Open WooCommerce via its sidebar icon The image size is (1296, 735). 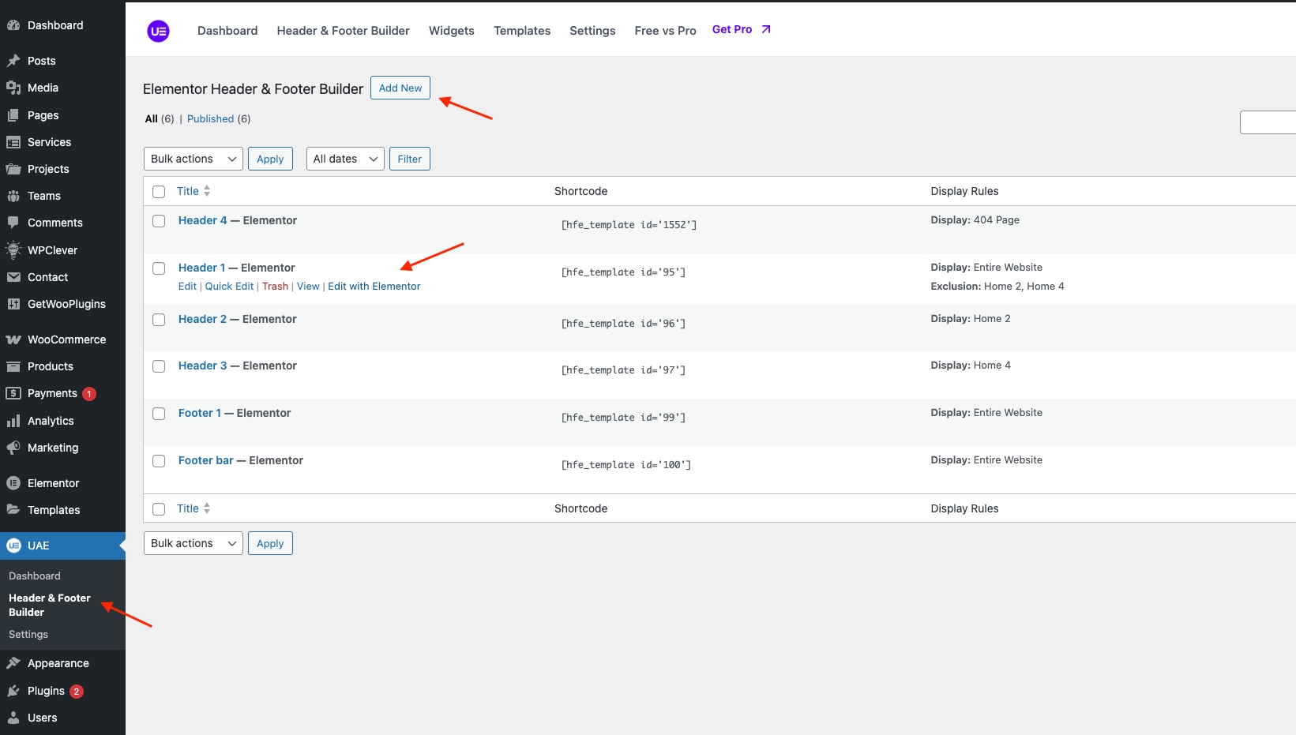13,339
